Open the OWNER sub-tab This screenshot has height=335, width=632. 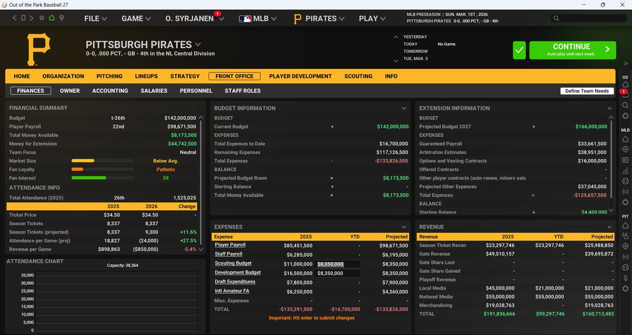(x=70, y=91)
